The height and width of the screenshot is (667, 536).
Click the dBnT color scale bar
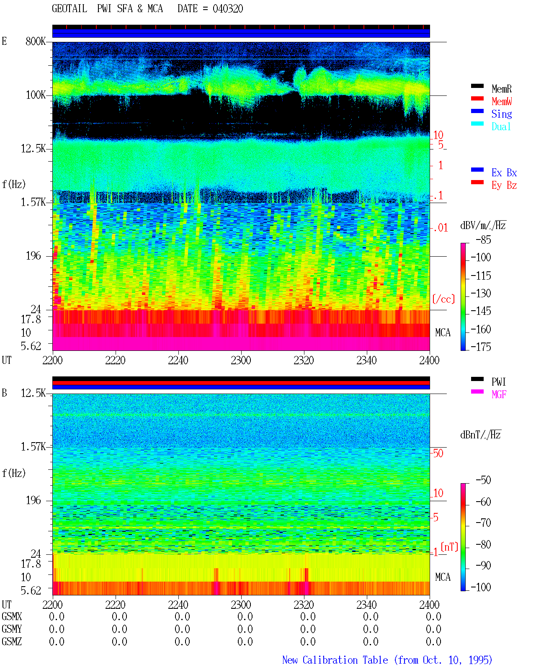(463, 537)
